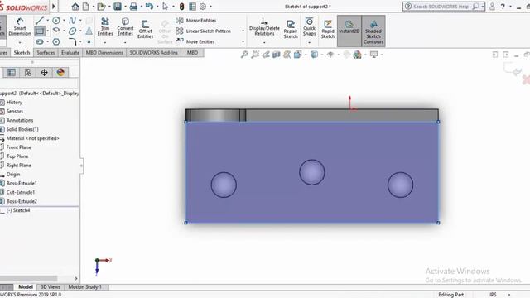Screen dimensions: 530x298
Task: Toggle Shaded Sketch Contours
Action: (373, 31)
